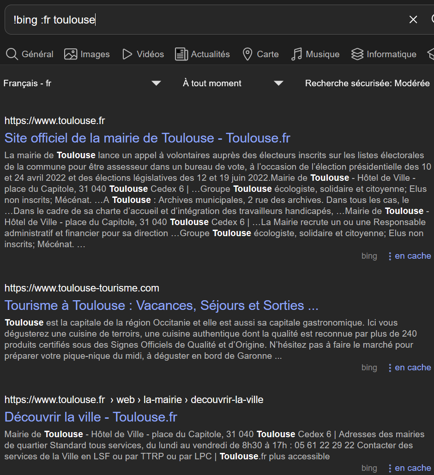Click the https://www.toulouse-tourisme.com URL
The width and height of the screenshot is (434, 475).
pyautogui.click(x=82, y=288)
